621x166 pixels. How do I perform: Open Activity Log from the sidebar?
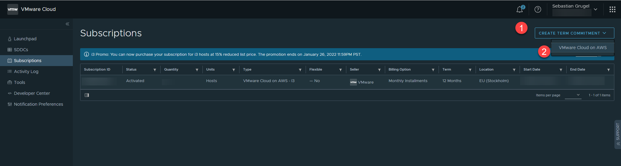point(26,71)
